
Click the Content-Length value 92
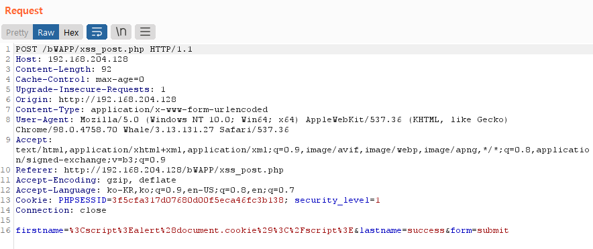[x=107, y=69]
